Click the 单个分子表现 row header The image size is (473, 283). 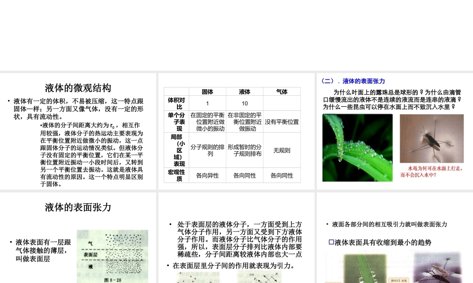point(176,122)
